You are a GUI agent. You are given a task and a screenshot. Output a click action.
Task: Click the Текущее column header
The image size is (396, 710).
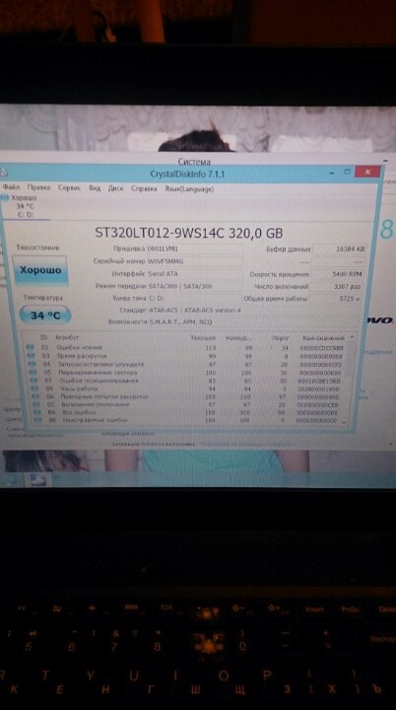click(x=203, y=338)
